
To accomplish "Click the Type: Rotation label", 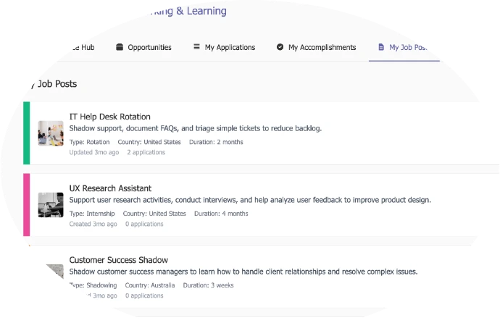I will [x=89, y=142].
